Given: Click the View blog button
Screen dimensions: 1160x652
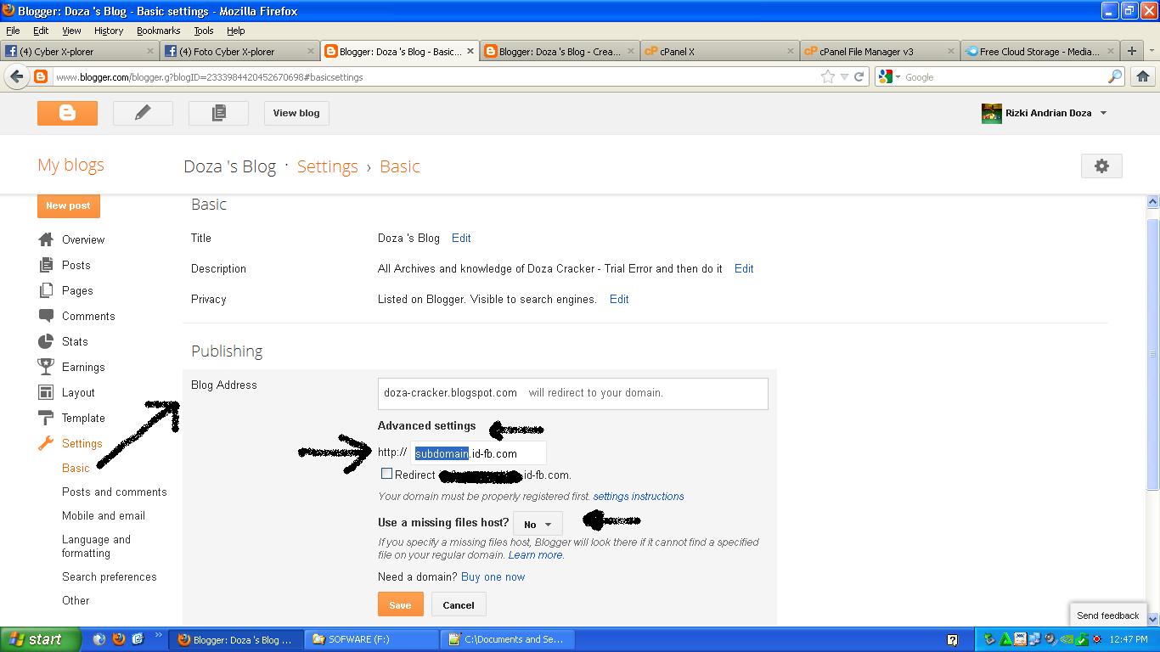Looking at the screenshot, I should [296, 113].
